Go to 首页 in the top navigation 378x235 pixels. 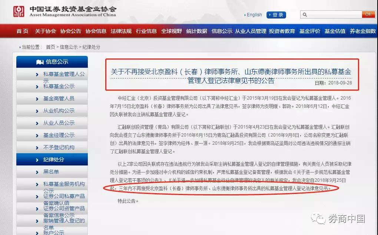pos(22,31)
